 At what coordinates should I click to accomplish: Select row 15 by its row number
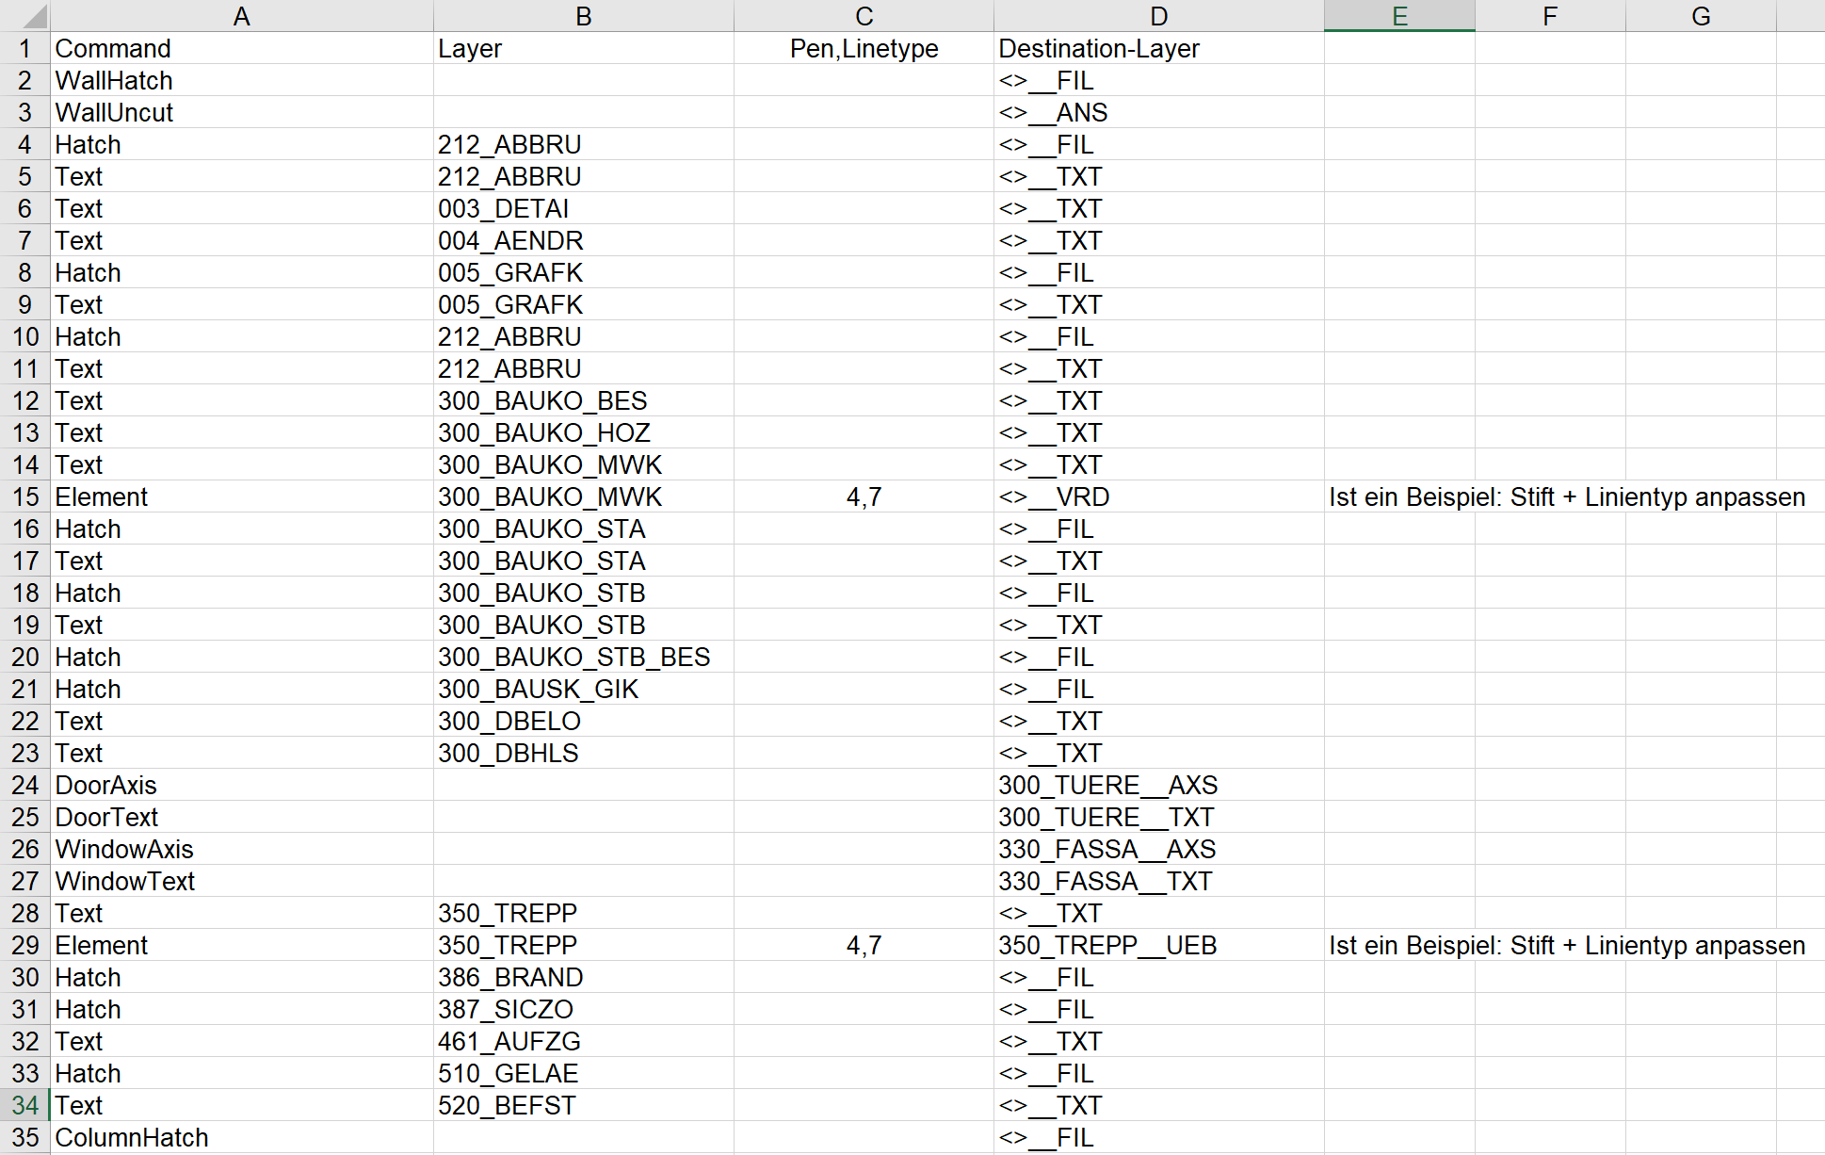[24, 496]
